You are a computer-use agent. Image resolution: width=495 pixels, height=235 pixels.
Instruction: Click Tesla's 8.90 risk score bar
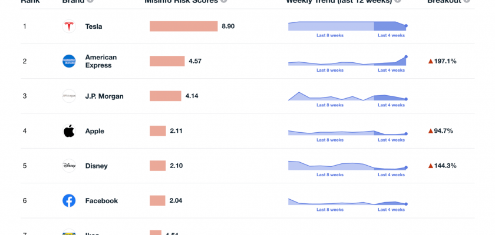click(x=183, y=26)
